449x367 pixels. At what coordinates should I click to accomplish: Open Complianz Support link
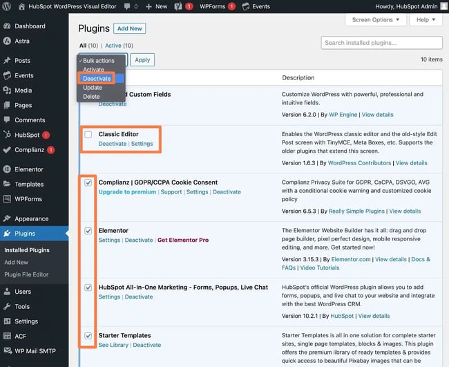[171, 191]
